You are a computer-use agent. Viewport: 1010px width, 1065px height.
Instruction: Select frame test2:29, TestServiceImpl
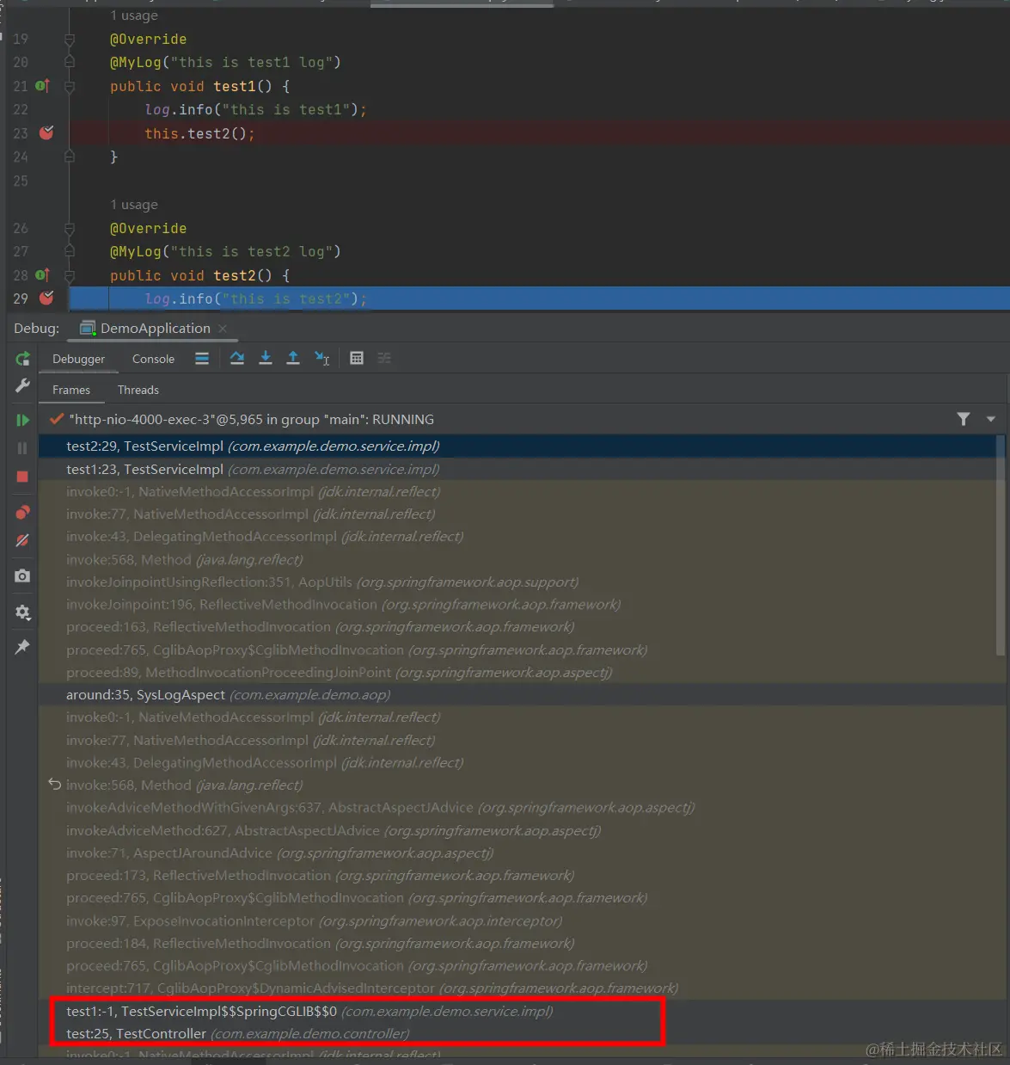coord(517,446)
